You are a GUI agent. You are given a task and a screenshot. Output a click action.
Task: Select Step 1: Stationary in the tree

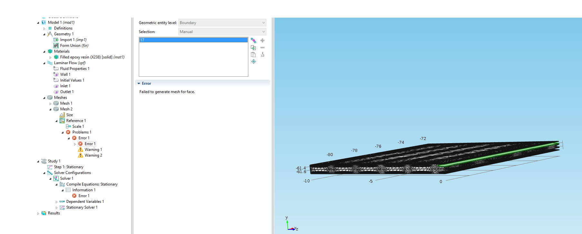coord(69,167)
